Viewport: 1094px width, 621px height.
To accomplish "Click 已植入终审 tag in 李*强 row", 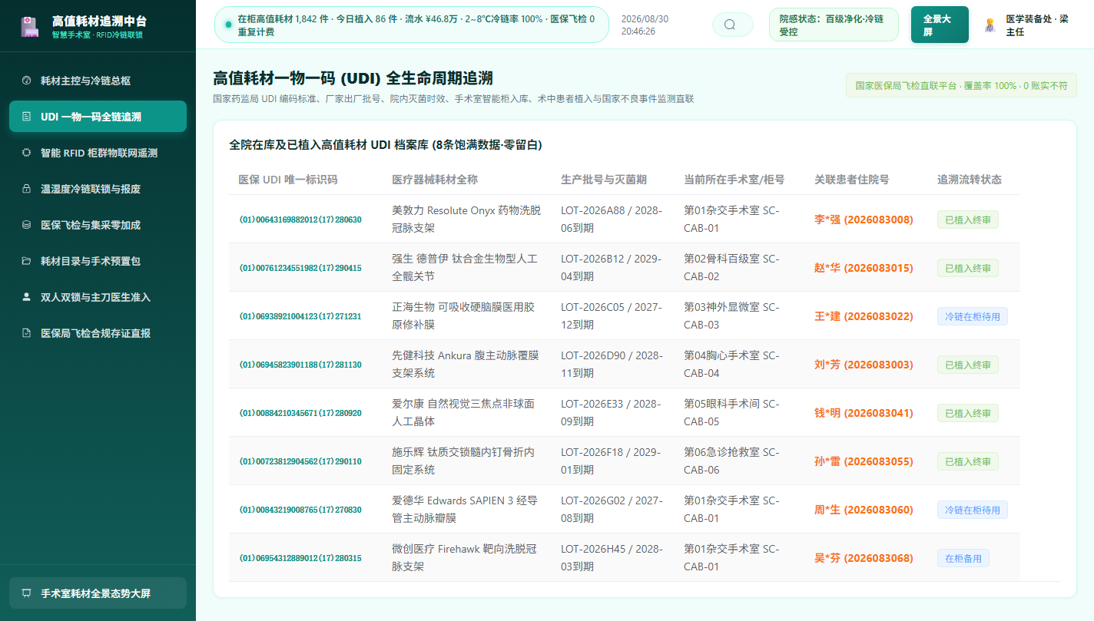I will pos(967,220).
